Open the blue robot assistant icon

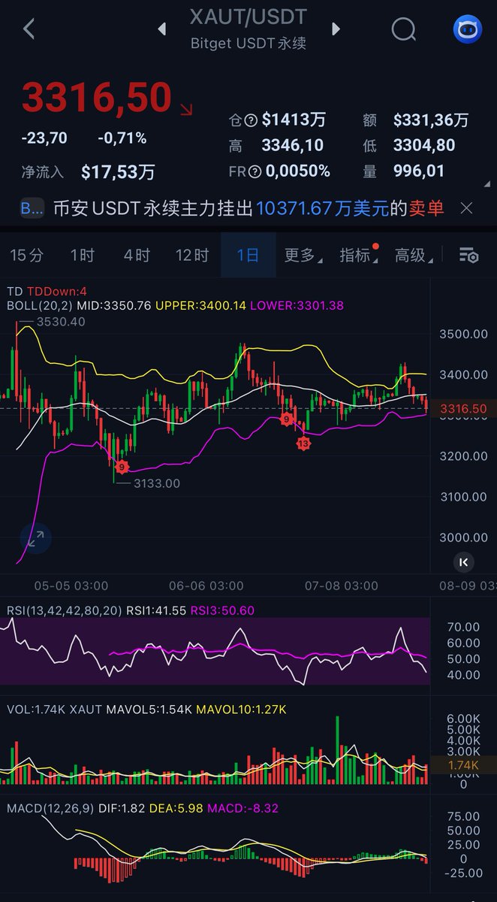pos(467,29)
